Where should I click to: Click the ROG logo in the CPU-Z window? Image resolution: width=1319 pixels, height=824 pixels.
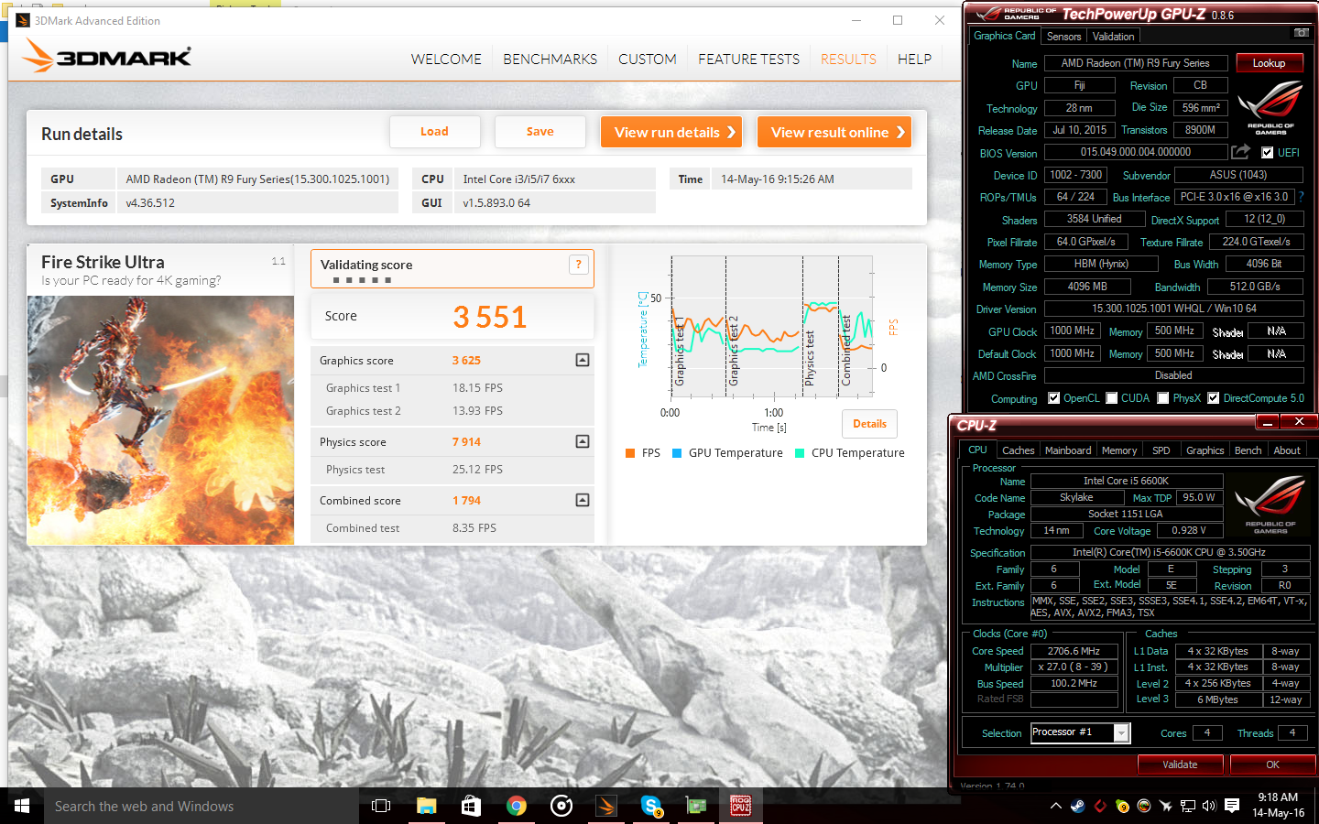point(1270,503)
